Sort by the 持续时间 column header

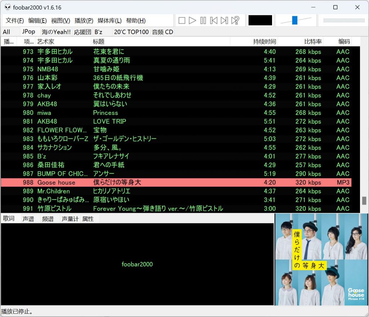pos(254,42)
